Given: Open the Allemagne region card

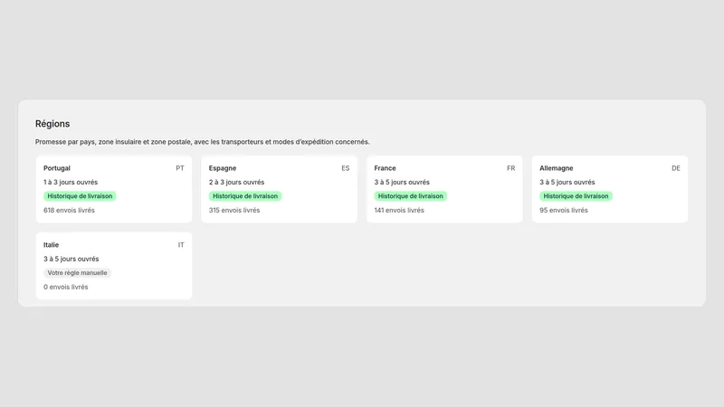Looking at the screenshot, I should (610, 189).
